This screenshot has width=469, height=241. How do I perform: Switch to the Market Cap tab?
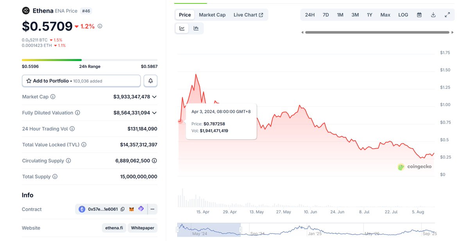click(212, 15)
